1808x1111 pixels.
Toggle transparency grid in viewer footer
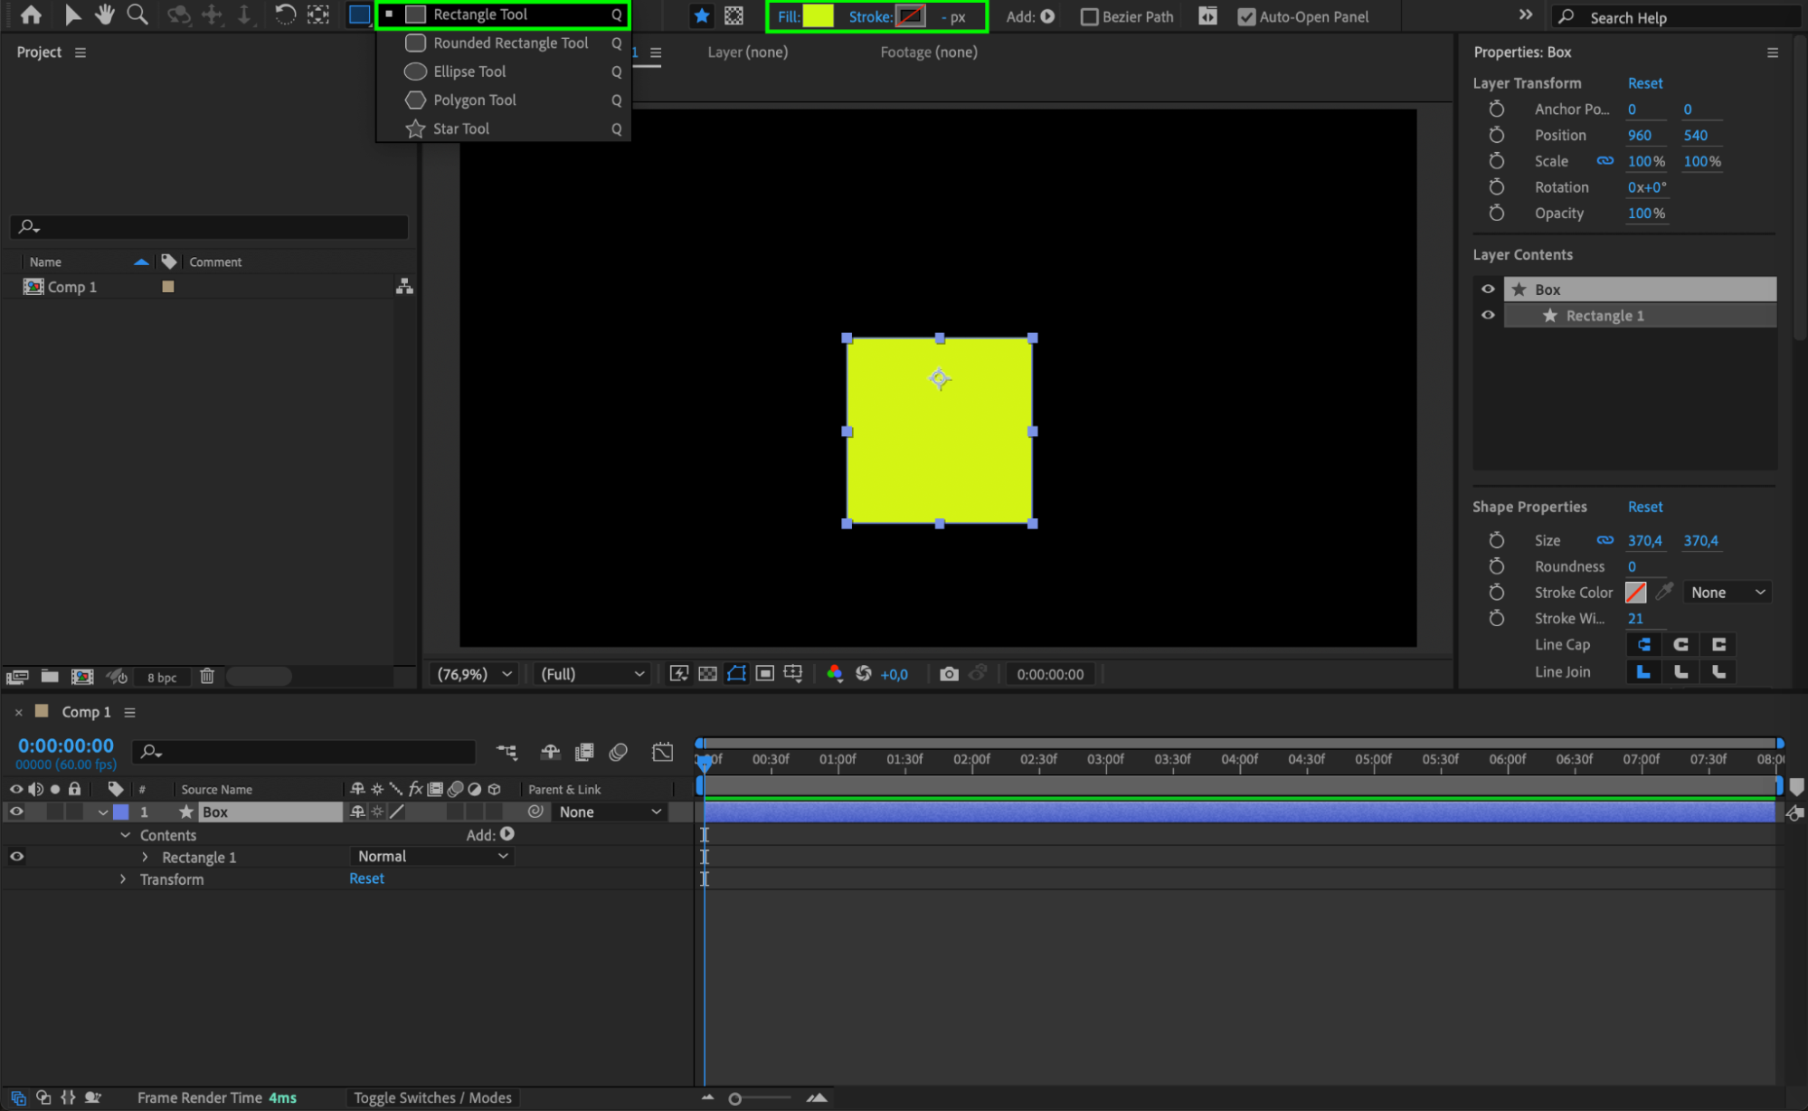(708, 674)
